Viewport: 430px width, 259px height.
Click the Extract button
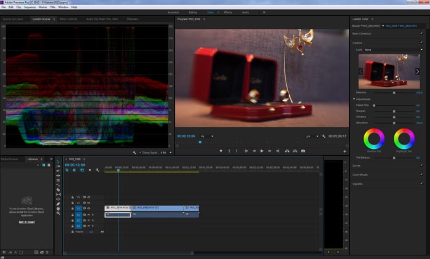[295, 151]
